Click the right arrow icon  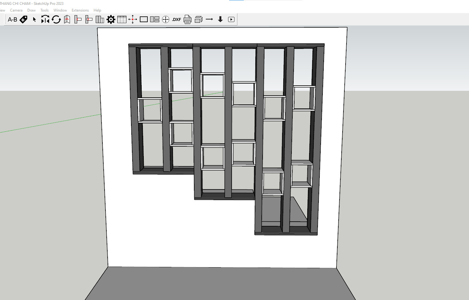[209, 19]
